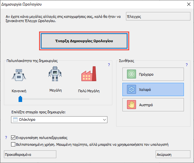
Task: Open the element to create combo box
Action: click(x=59, y=120)
